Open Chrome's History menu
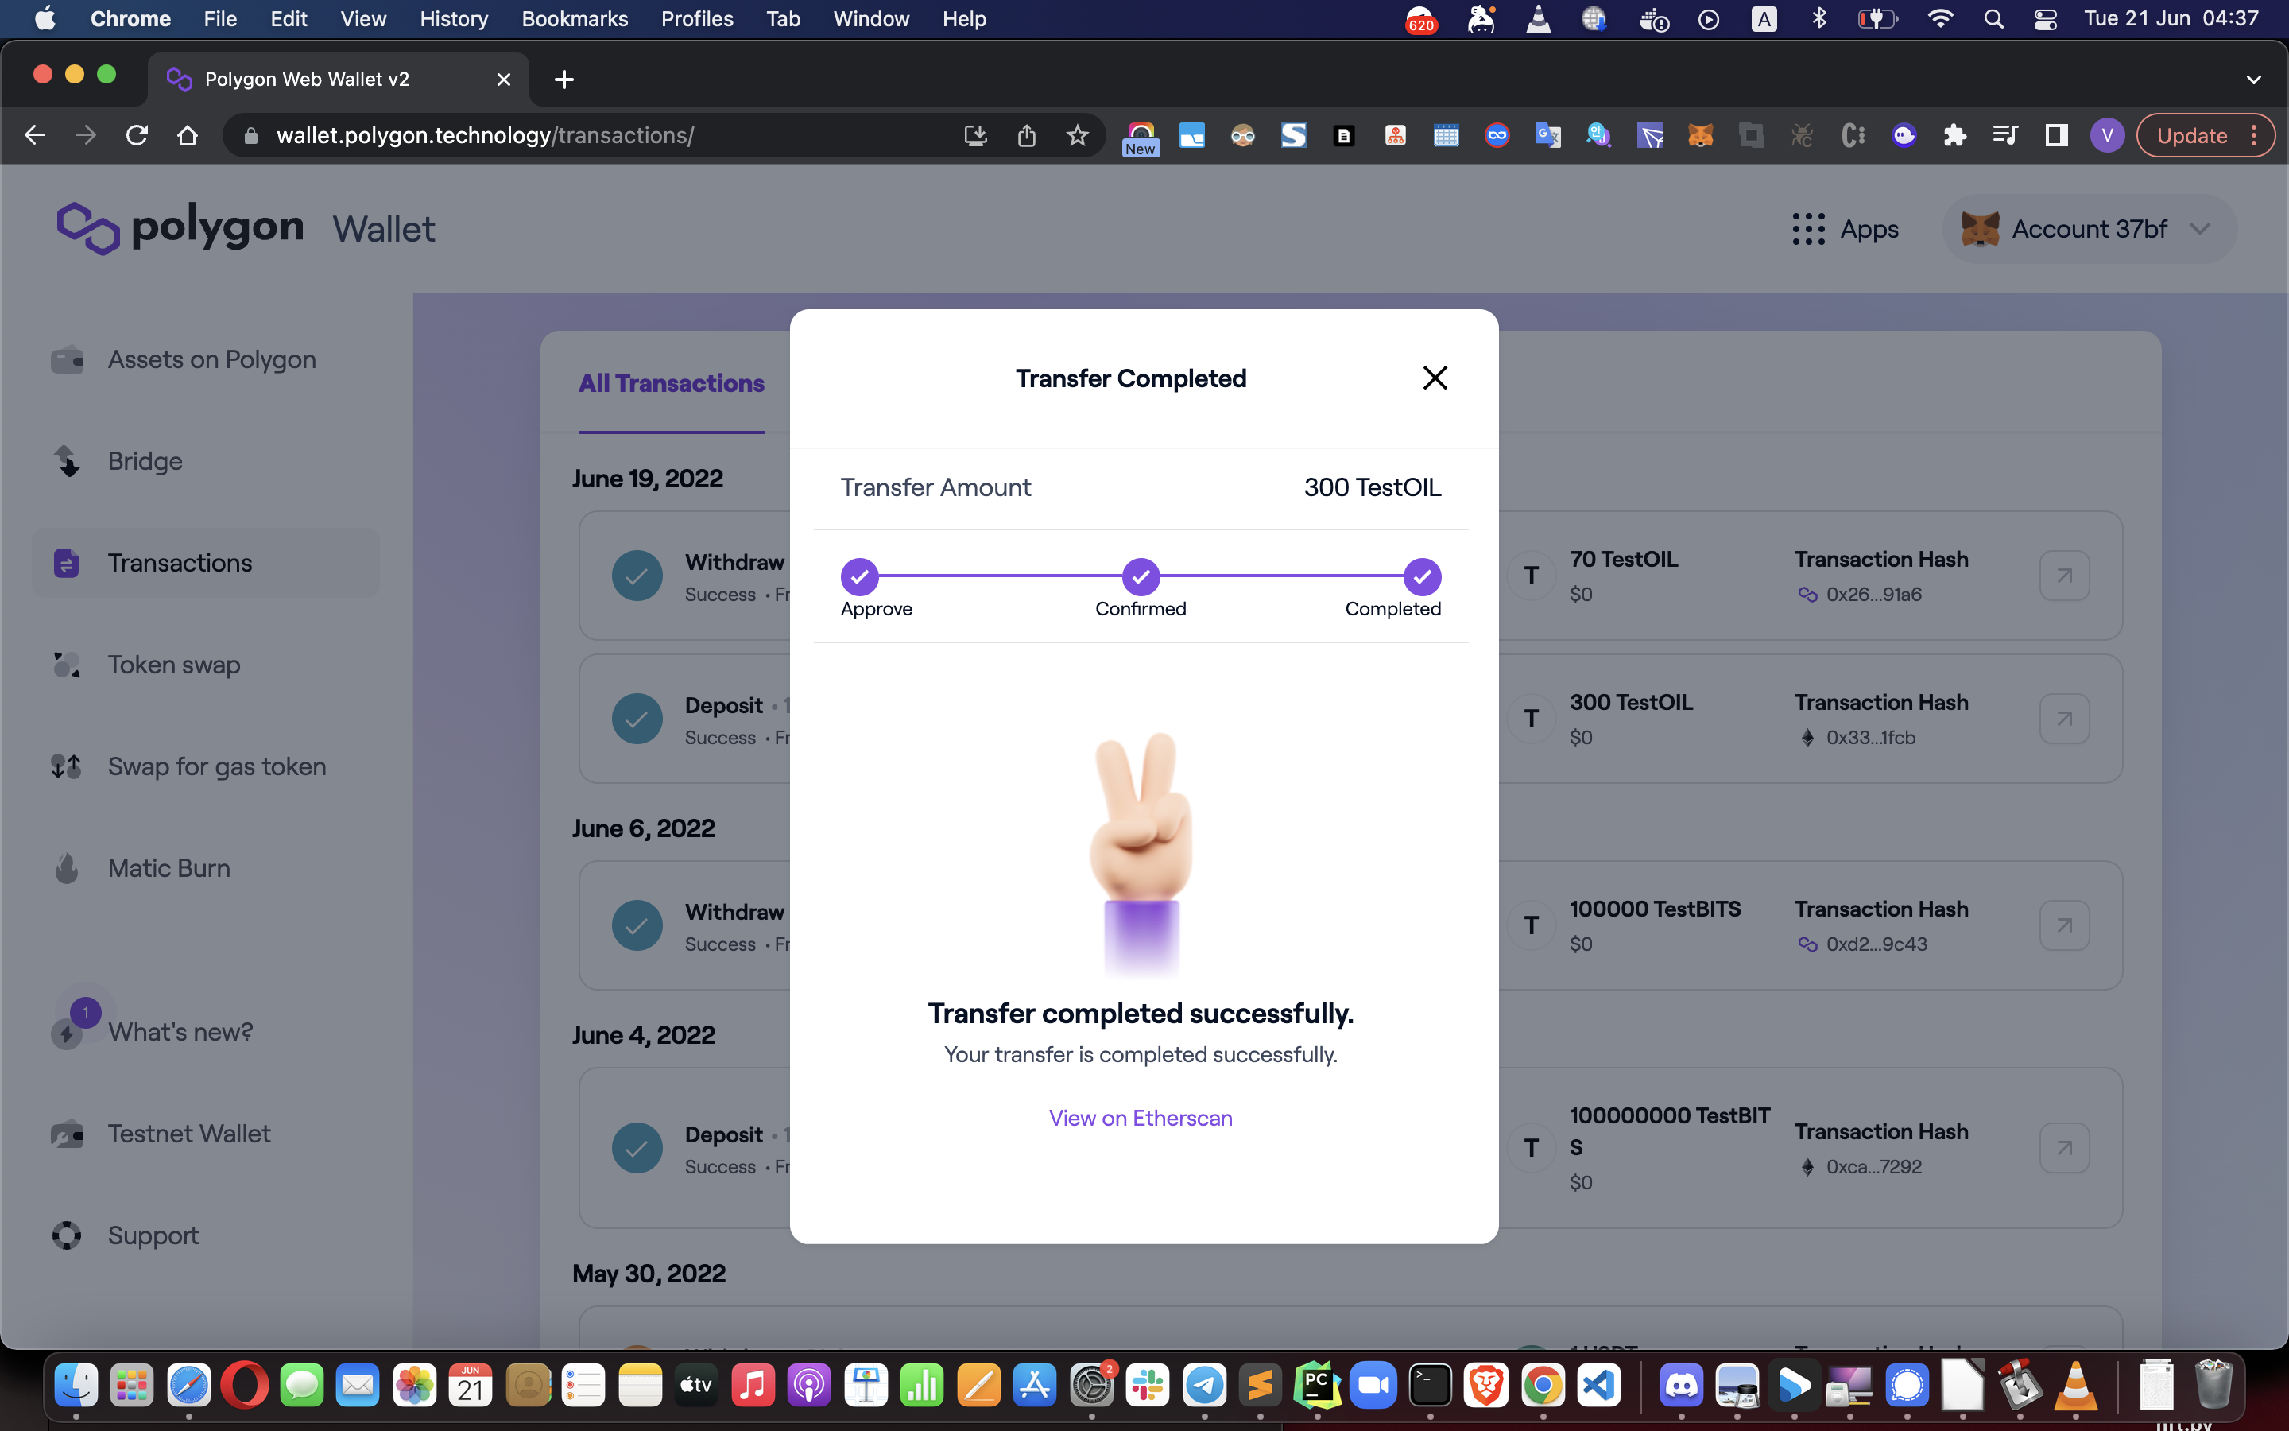The height and width of the screenshot is (1431, 2289). click(453, 19)
